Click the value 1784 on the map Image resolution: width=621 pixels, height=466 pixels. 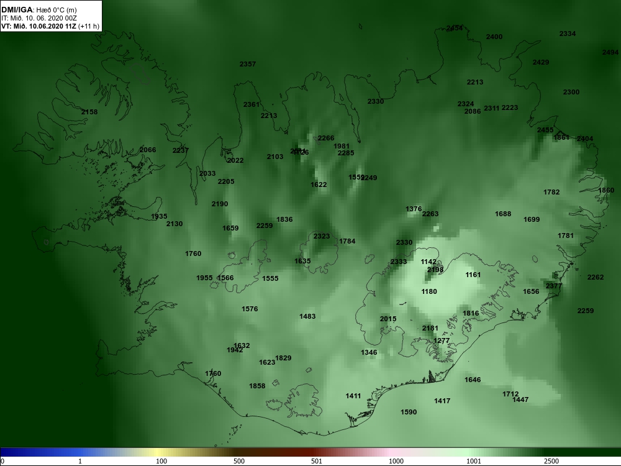pos(347,241)
